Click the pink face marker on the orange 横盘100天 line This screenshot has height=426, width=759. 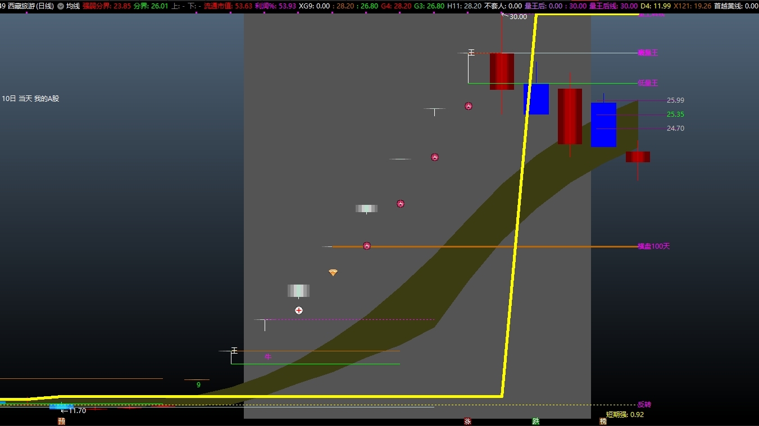[367, 246]
